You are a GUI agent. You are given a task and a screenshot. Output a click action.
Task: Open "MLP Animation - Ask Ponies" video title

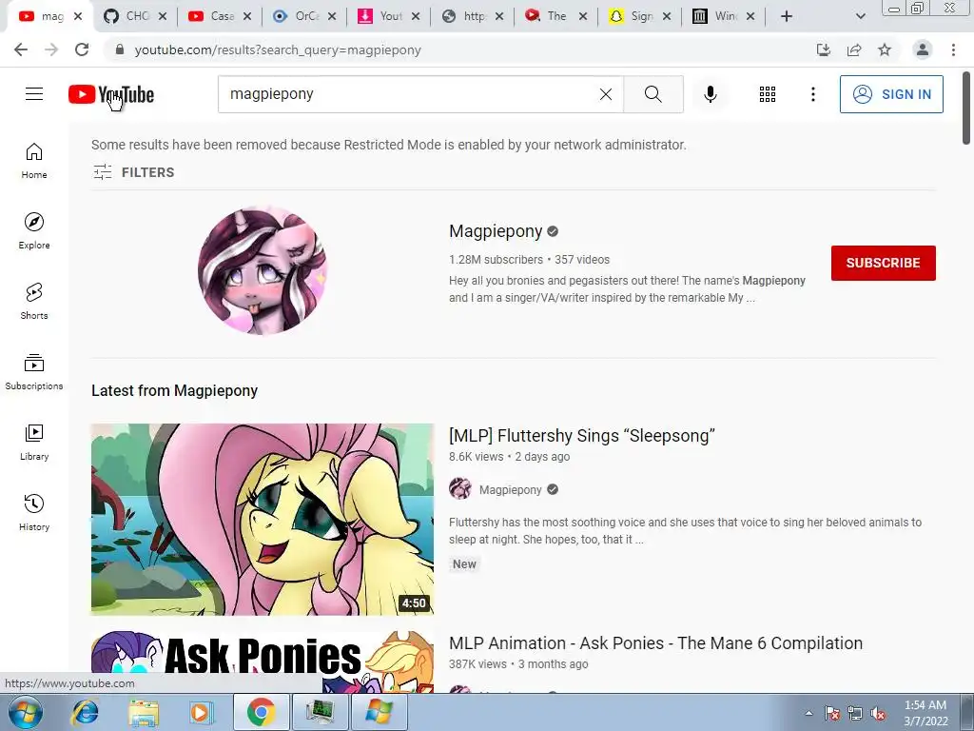(656, 643)
